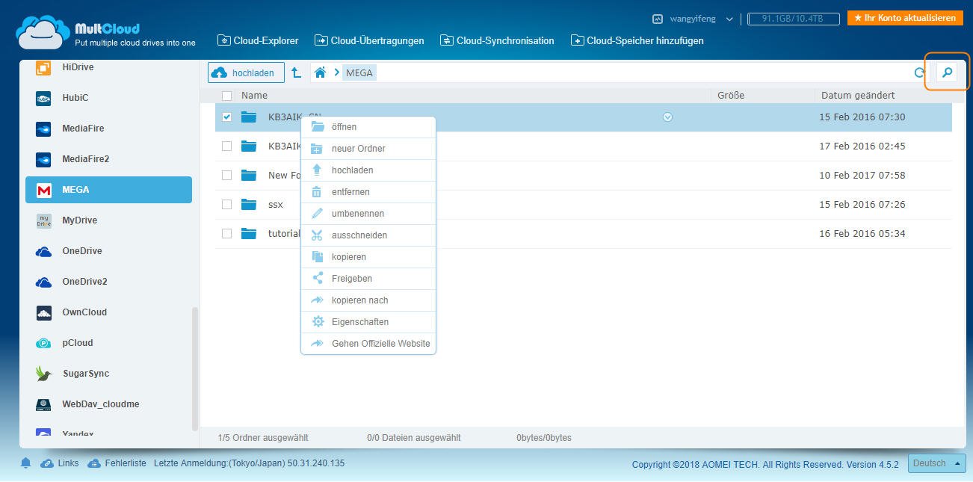
Task: Click the MEGA breadcrumb segment
Action: point(359,72)
